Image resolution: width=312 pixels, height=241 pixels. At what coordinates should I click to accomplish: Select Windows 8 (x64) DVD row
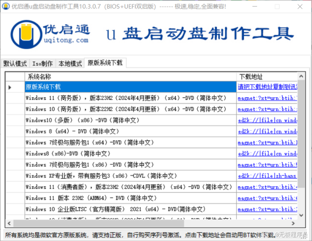coord(130,132)
